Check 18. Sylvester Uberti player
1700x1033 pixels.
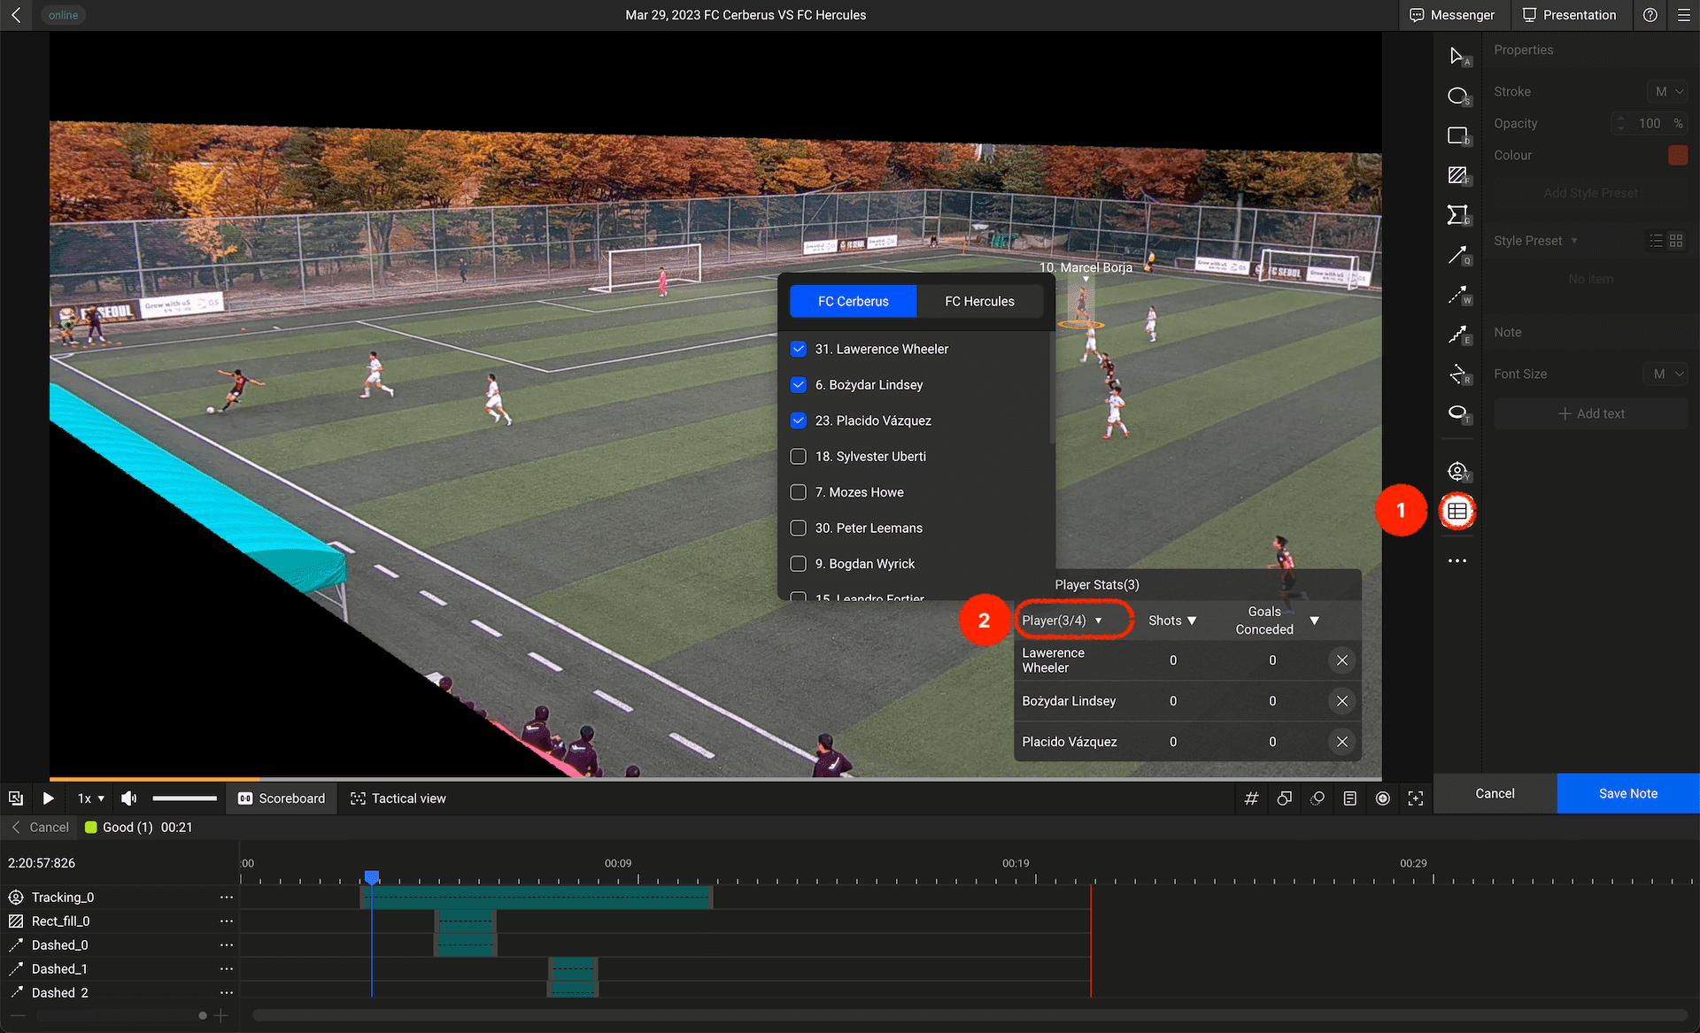tap(798, 456)
